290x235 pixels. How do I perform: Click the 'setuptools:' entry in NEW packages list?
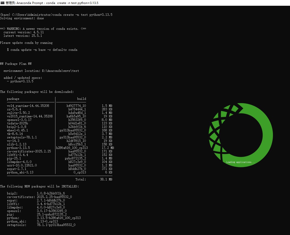[x=17, y=225]
